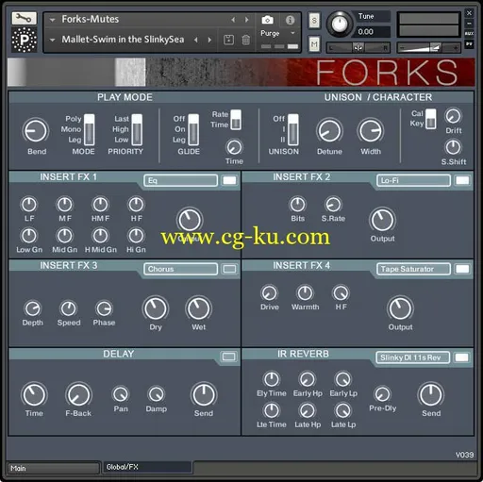The width and height of the screenshot is (483, 482).
Task: Click the IR Reverb Send knob
Action: pyautogui.click(x=431, y=395)
